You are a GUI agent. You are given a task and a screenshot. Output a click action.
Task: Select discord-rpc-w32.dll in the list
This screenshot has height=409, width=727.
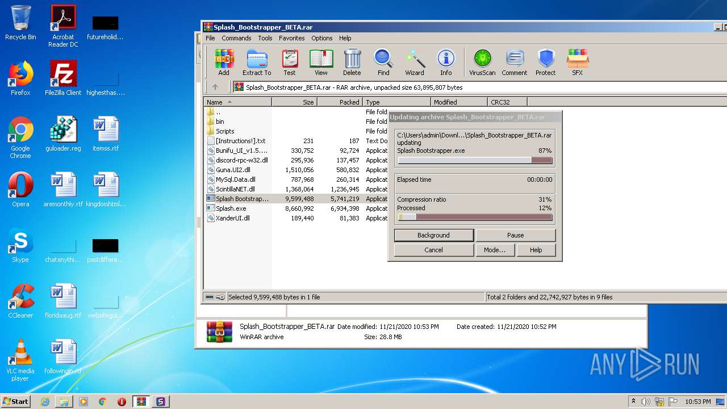(x=295, y=160)
